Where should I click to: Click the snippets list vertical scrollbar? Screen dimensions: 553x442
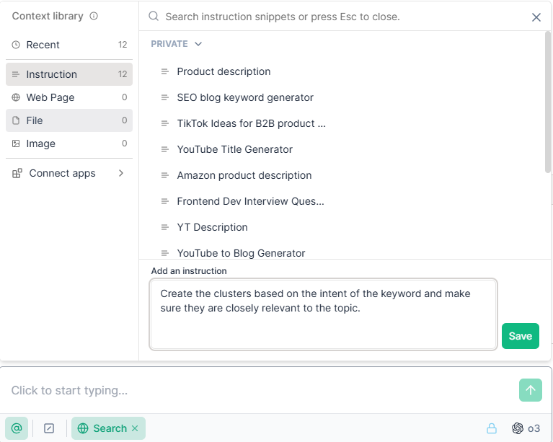[x=547, y=102]
